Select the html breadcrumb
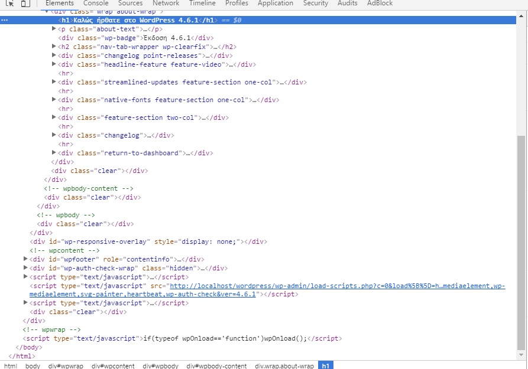This screenshot has height=369, width=528. coord(11,365)
